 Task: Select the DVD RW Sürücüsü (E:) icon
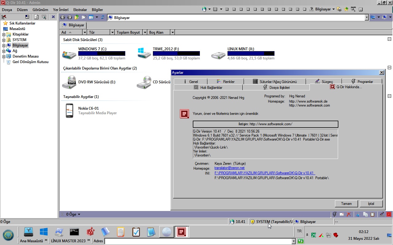point(69,82)
